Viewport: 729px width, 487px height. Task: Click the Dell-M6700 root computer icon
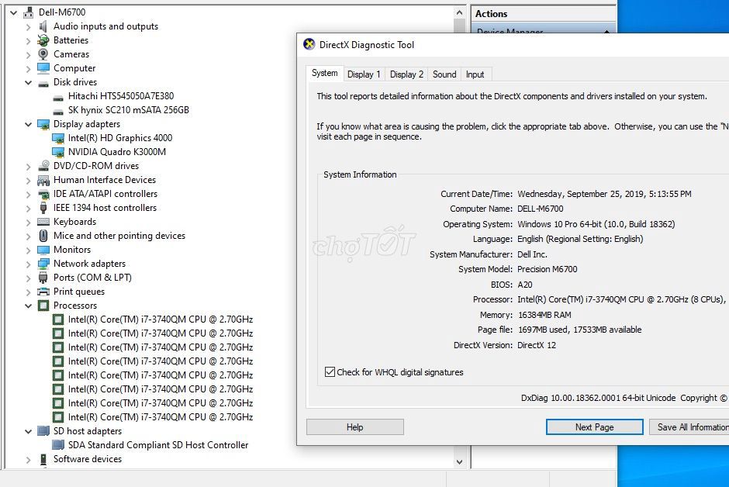pos(29,12)
